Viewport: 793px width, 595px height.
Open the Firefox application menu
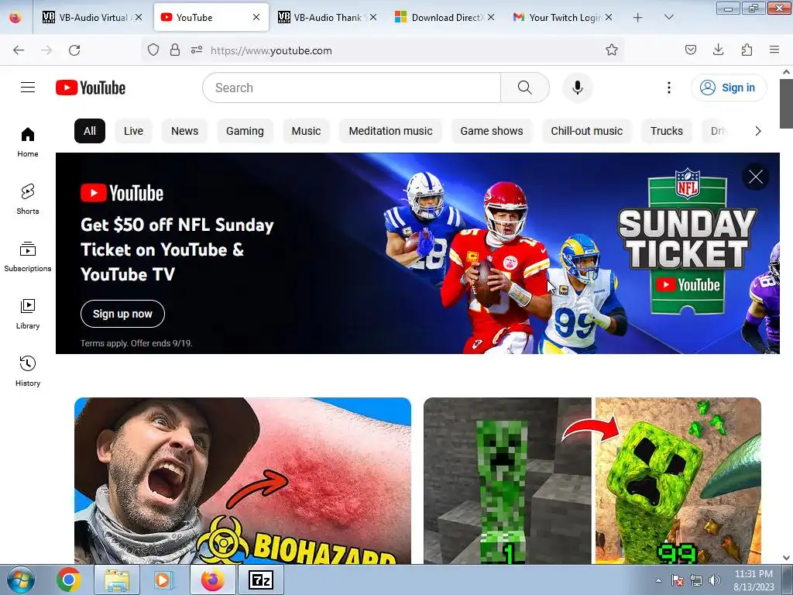click(x=774, y=50)
